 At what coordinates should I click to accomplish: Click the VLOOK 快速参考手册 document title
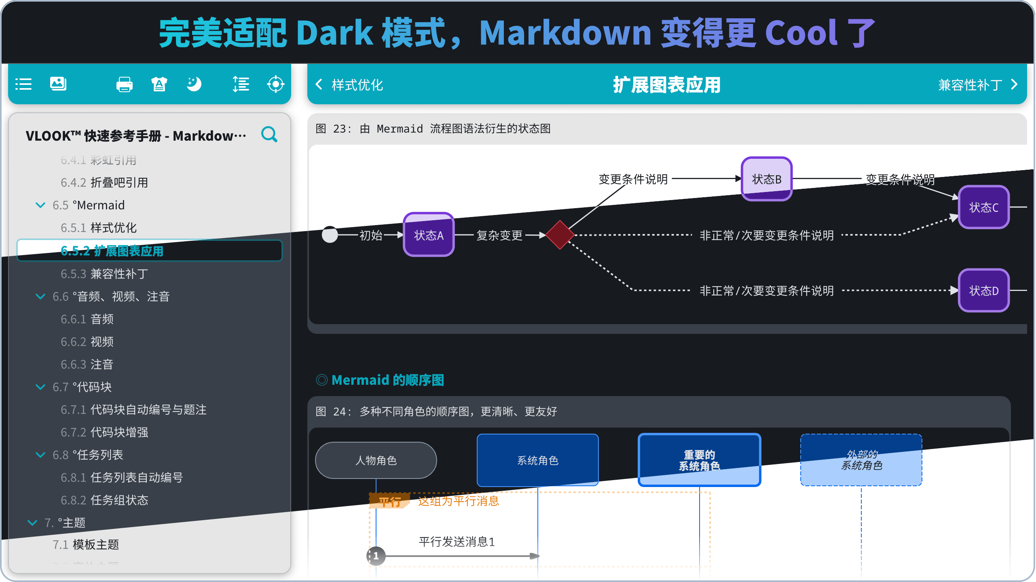point(136,136)
